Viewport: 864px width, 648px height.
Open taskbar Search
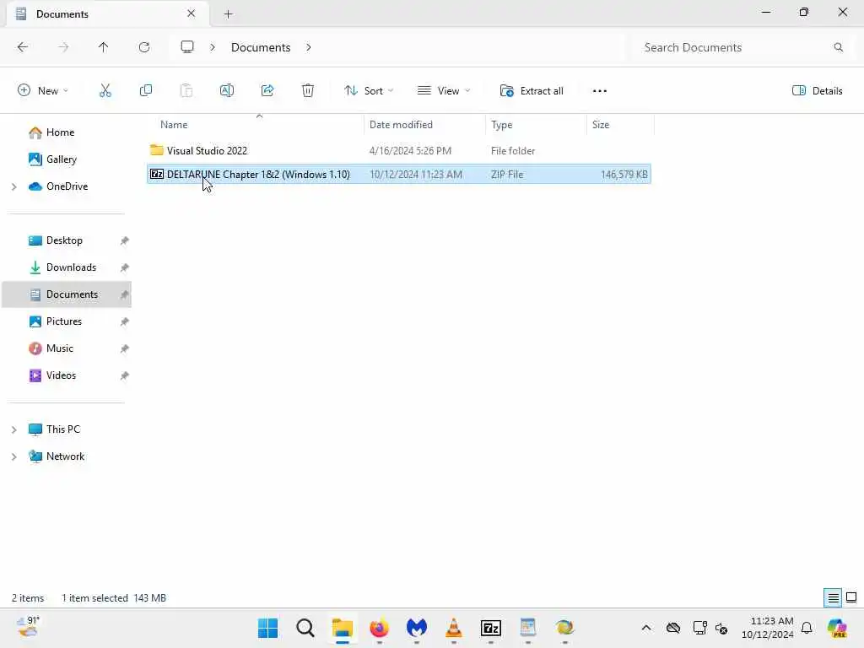click(305, 628)
